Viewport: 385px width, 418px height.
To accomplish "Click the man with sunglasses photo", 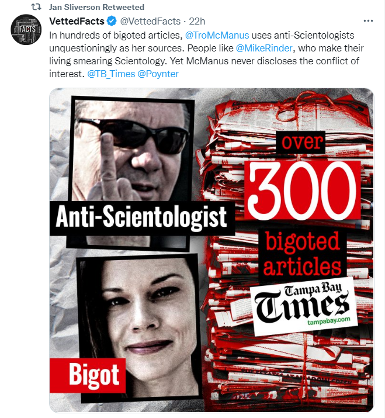I will pos(131,150).
